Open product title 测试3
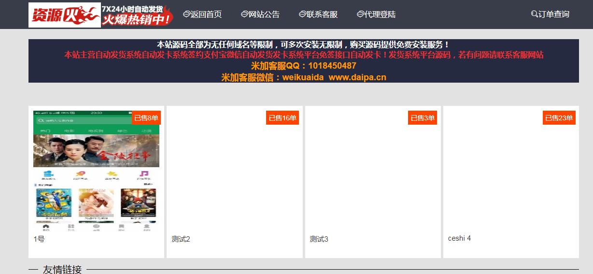The height and width of the screenshot is (274, 593). coord(319,239)
